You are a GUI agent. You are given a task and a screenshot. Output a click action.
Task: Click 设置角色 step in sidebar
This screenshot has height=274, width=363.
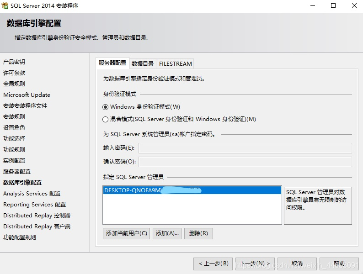14,127
